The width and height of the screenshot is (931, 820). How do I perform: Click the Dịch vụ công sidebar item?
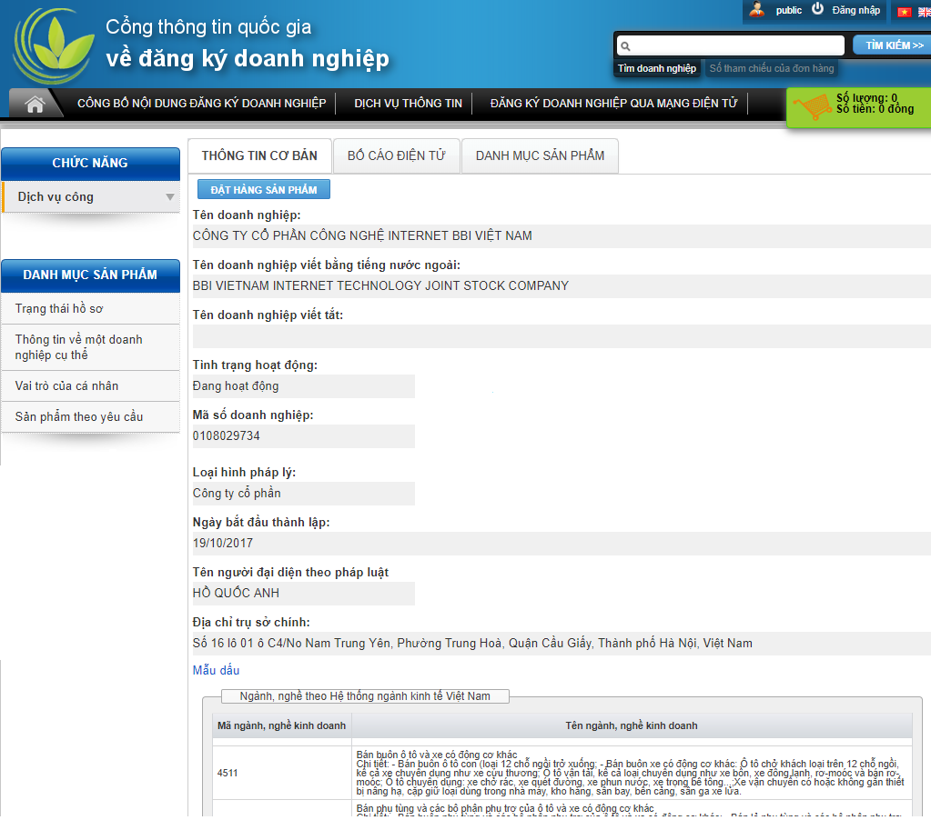coord(90,197)
